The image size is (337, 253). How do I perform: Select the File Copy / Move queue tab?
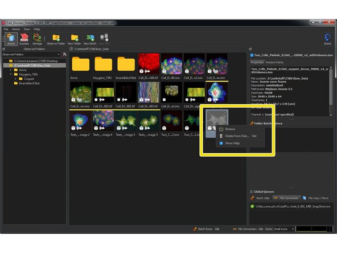coord(315,198)
